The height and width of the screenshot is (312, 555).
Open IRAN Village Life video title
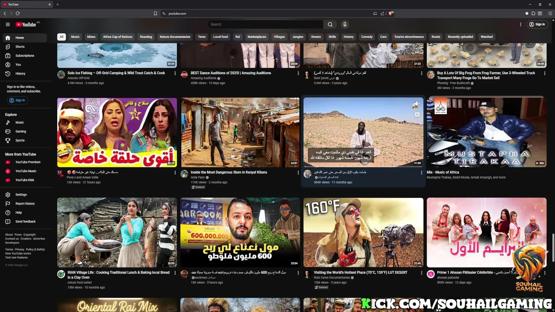click(x=118, y=275)
